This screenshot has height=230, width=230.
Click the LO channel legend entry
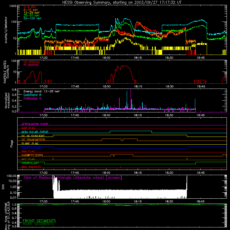(32, 62)
